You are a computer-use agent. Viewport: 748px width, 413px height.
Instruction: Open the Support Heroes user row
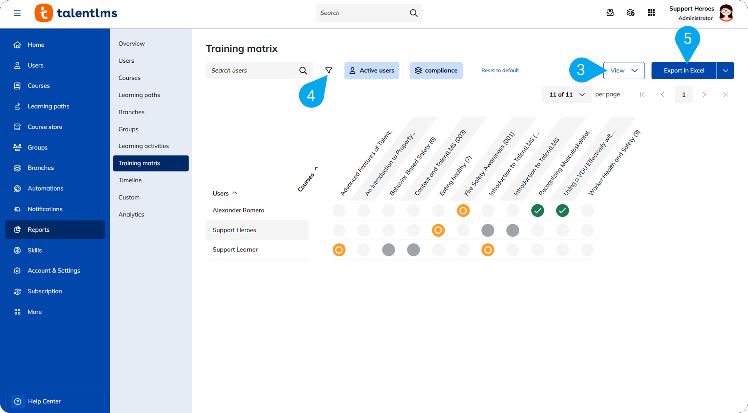coord(257,230)
